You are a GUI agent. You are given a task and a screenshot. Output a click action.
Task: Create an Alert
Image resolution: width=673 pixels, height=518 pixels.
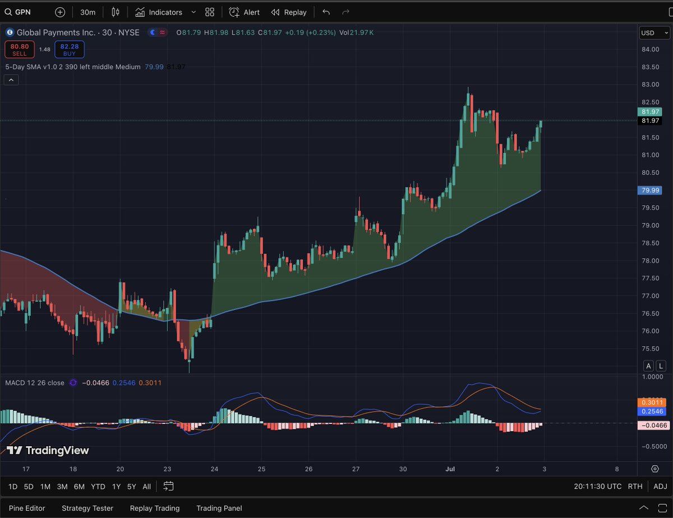pos(245,12)
